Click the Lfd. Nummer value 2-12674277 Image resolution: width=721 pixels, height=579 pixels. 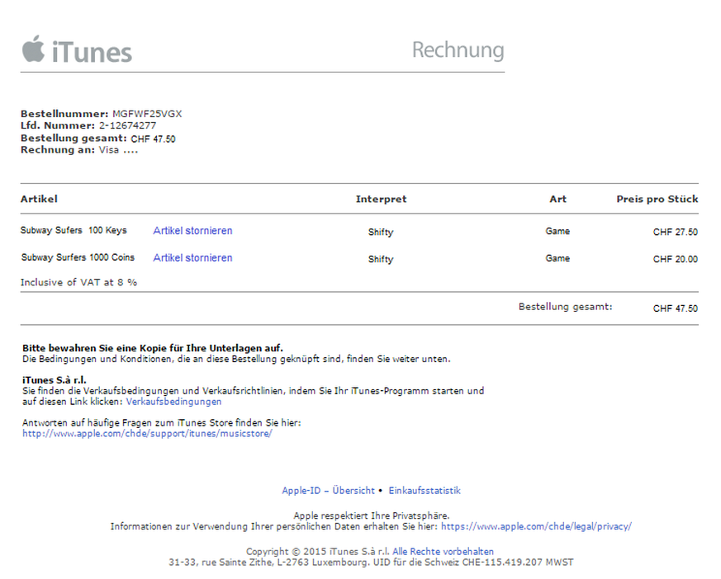127,126
